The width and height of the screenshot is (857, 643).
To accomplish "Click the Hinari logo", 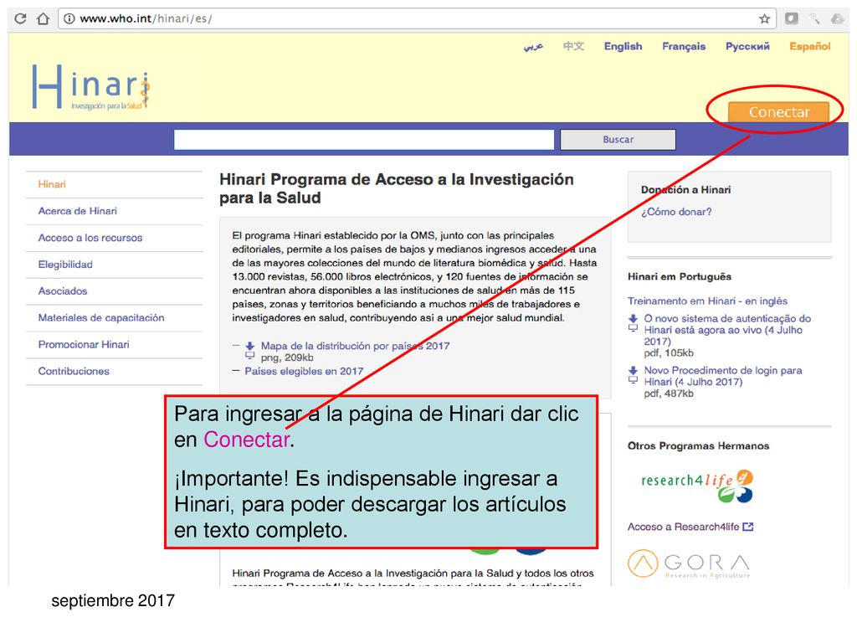I will 90,87.
